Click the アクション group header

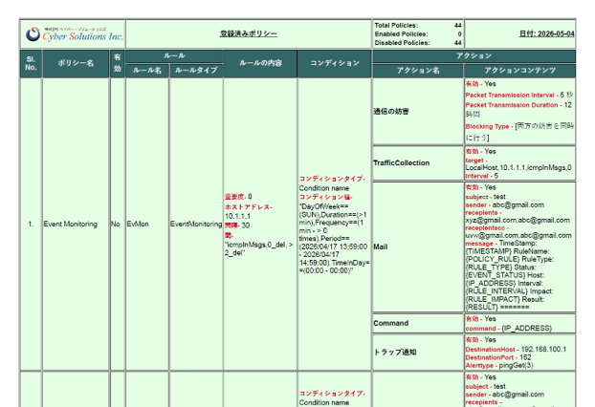click(x=474, y=56)
